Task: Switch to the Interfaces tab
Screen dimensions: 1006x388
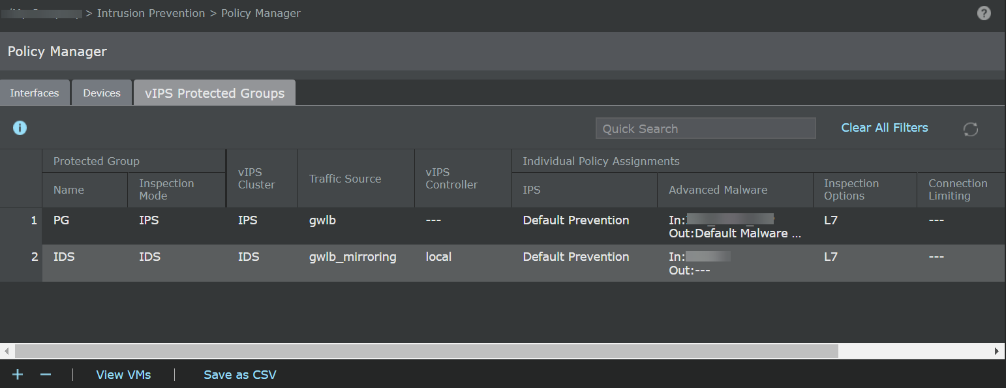Action: point(35,93)
